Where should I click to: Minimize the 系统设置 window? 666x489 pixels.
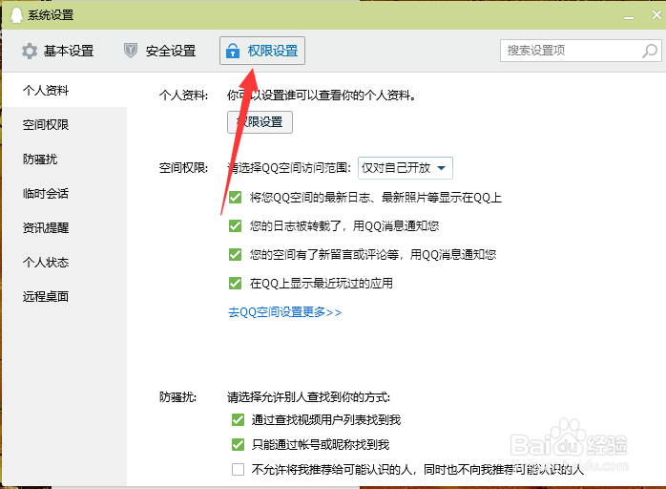click(629, 16)
